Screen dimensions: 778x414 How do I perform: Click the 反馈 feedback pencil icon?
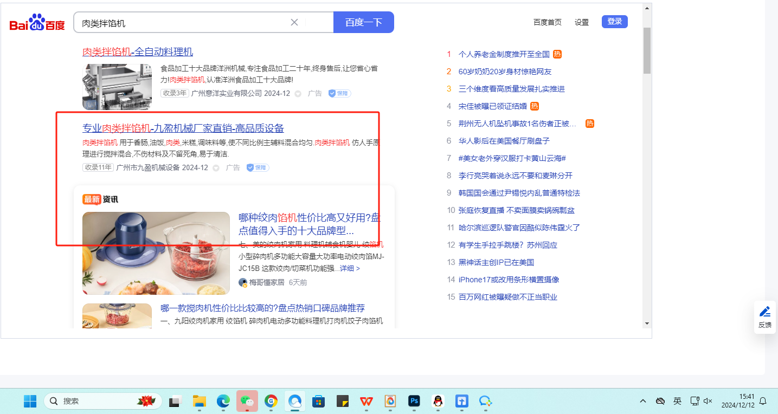[x=765, y=311]
